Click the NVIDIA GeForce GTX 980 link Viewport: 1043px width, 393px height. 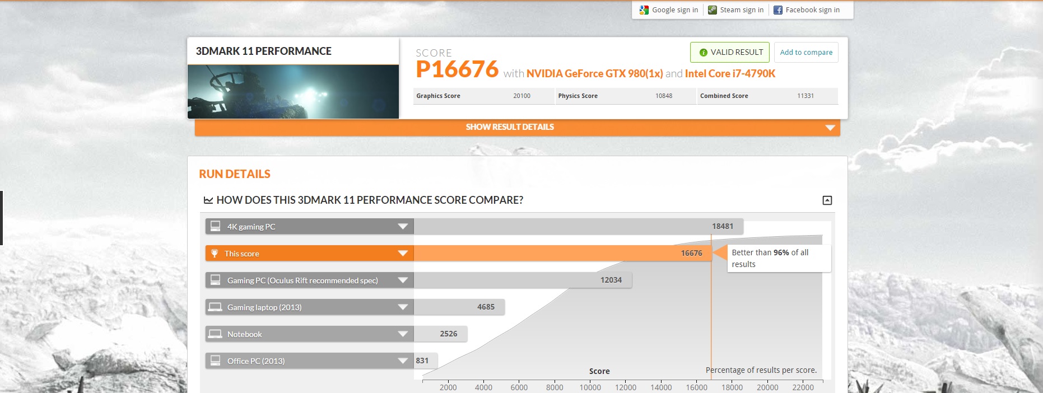[x=594, y=74]
